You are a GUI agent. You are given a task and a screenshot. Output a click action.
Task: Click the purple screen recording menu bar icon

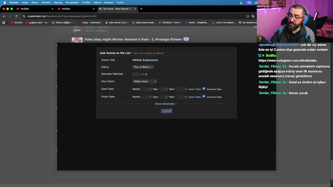[x=249, y=3]
